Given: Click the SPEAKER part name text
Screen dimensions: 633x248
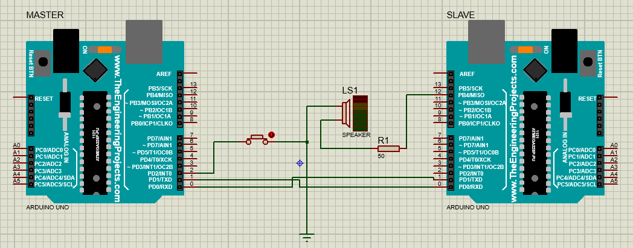Looking at the screenshot, I should [356, 135].
